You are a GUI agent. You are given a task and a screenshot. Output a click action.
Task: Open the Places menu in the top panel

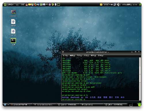(x=17, y=4)
